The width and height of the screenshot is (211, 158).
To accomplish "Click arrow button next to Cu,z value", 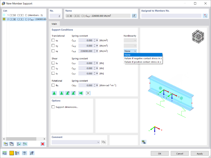I will 97,51.
